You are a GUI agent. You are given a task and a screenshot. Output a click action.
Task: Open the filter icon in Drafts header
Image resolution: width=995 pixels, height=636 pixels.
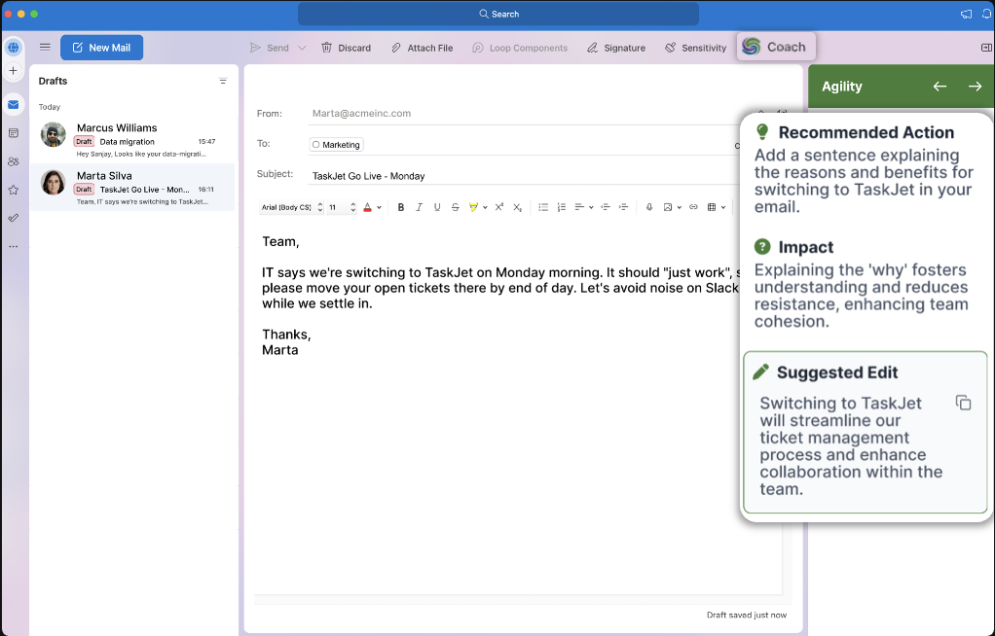pos(223,82)
